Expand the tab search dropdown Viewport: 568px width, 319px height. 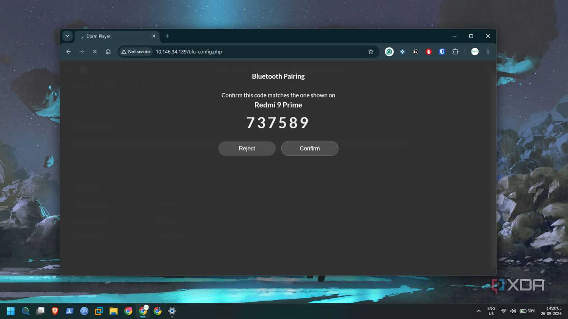(67, 36)
